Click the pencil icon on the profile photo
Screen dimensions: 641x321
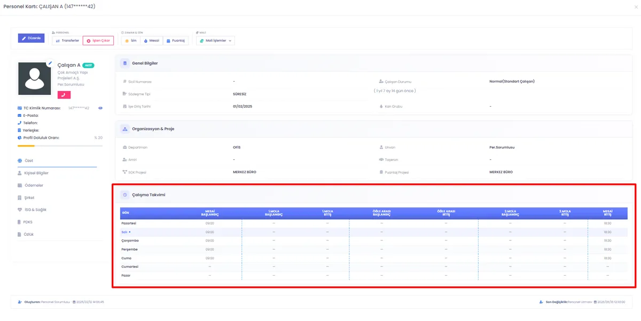pyautogui.click(x=50, y=63)
